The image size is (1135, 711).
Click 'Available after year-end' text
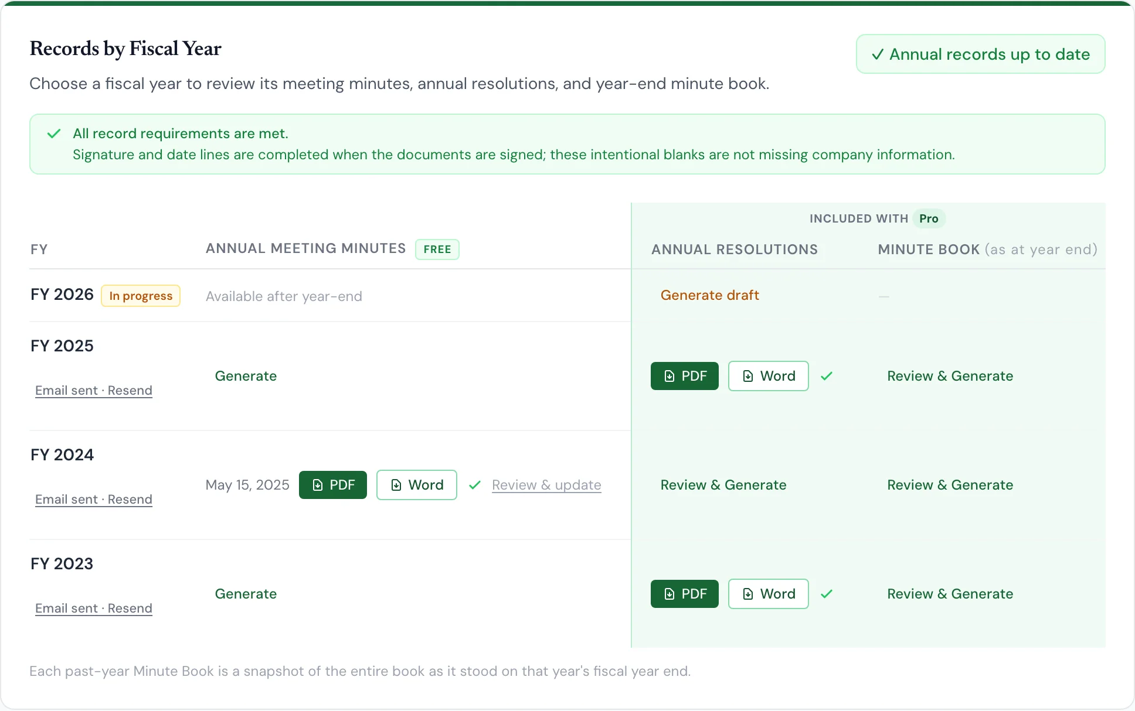click(284, 296)
